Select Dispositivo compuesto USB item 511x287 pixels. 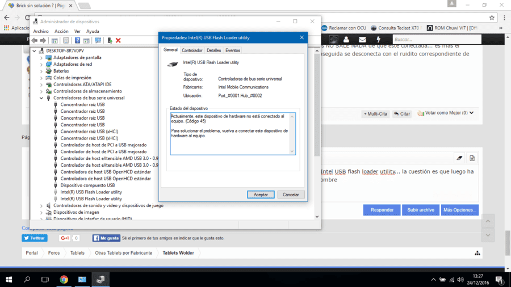point(87,185)
